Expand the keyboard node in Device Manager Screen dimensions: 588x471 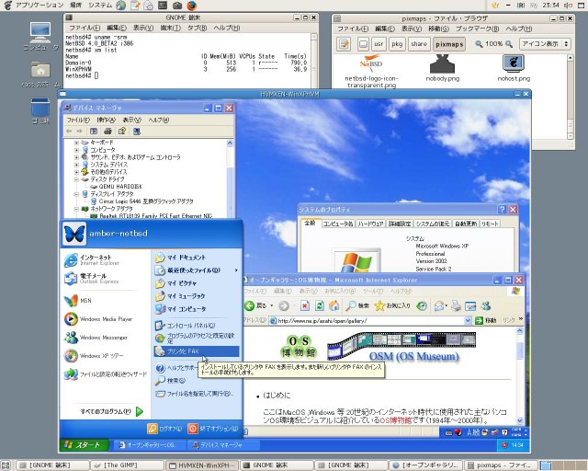[x=76, y=143]
